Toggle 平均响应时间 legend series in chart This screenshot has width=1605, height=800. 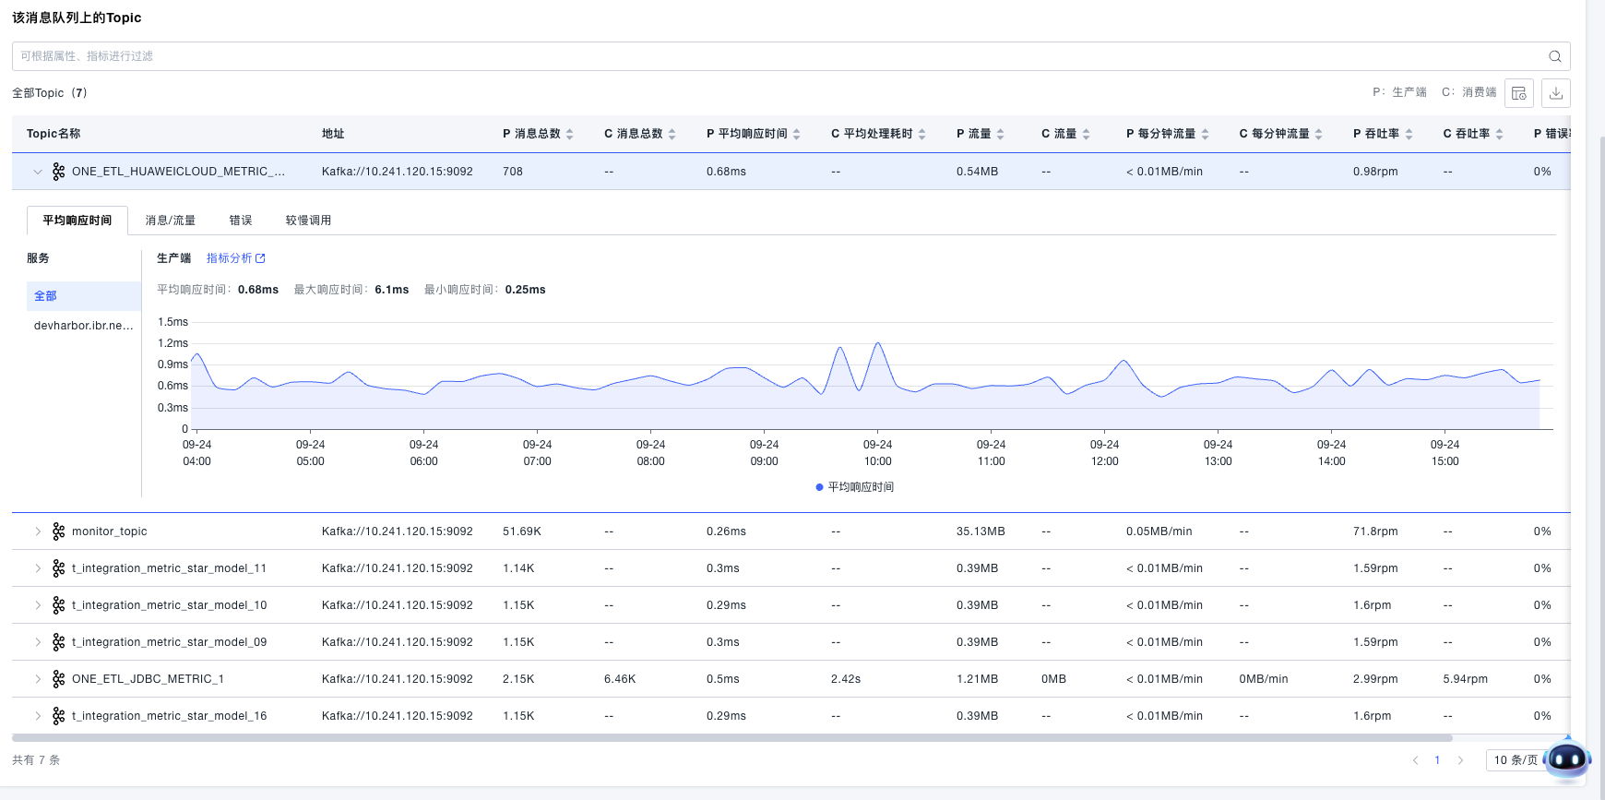click(854, 487)
